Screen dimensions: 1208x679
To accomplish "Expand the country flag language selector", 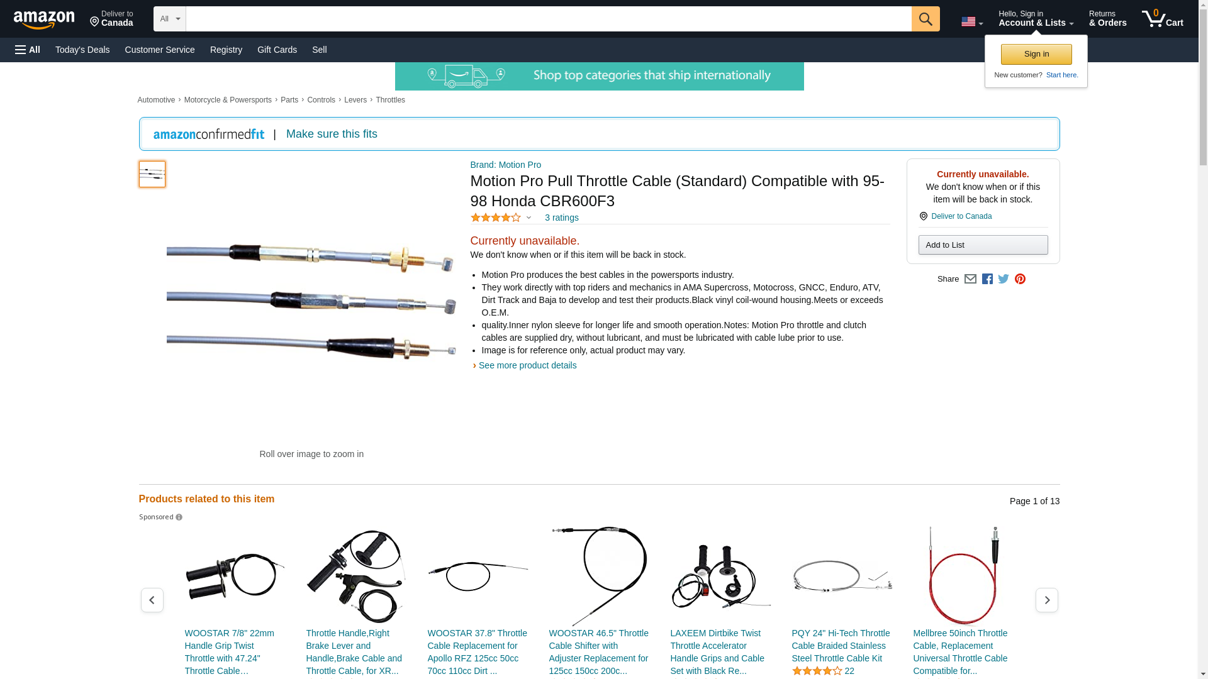I will (x=971, y=22).
